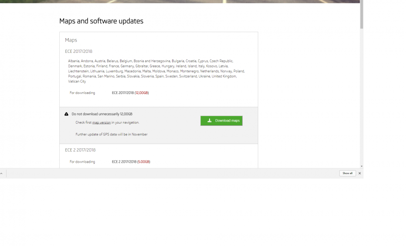Click the warning triangle icon

(x=66, y=114)
